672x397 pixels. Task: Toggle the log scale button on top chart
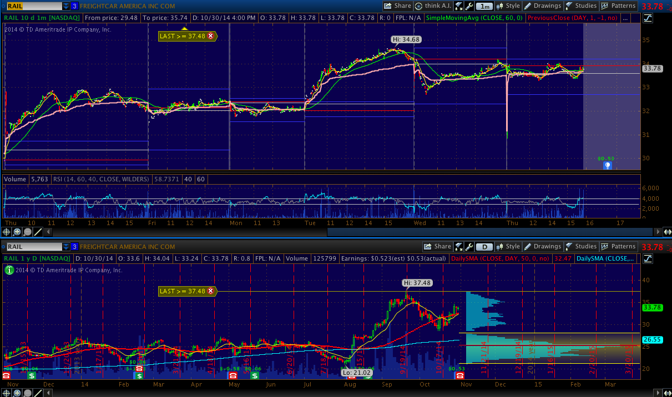pos(648,18)
